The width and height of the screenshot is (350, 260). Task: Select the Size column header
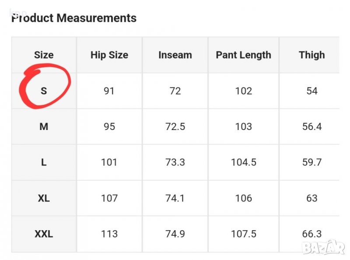click(x=44, y=55)
